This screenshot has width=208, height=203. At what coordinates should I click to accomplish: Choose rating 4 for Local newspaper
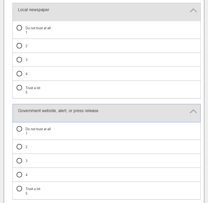19,74
